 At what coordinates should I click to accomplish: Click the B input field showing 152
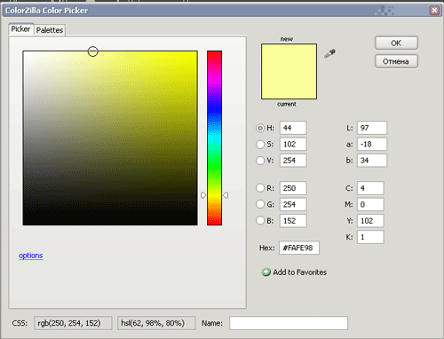pyautogui.click(x=293, y=221)
